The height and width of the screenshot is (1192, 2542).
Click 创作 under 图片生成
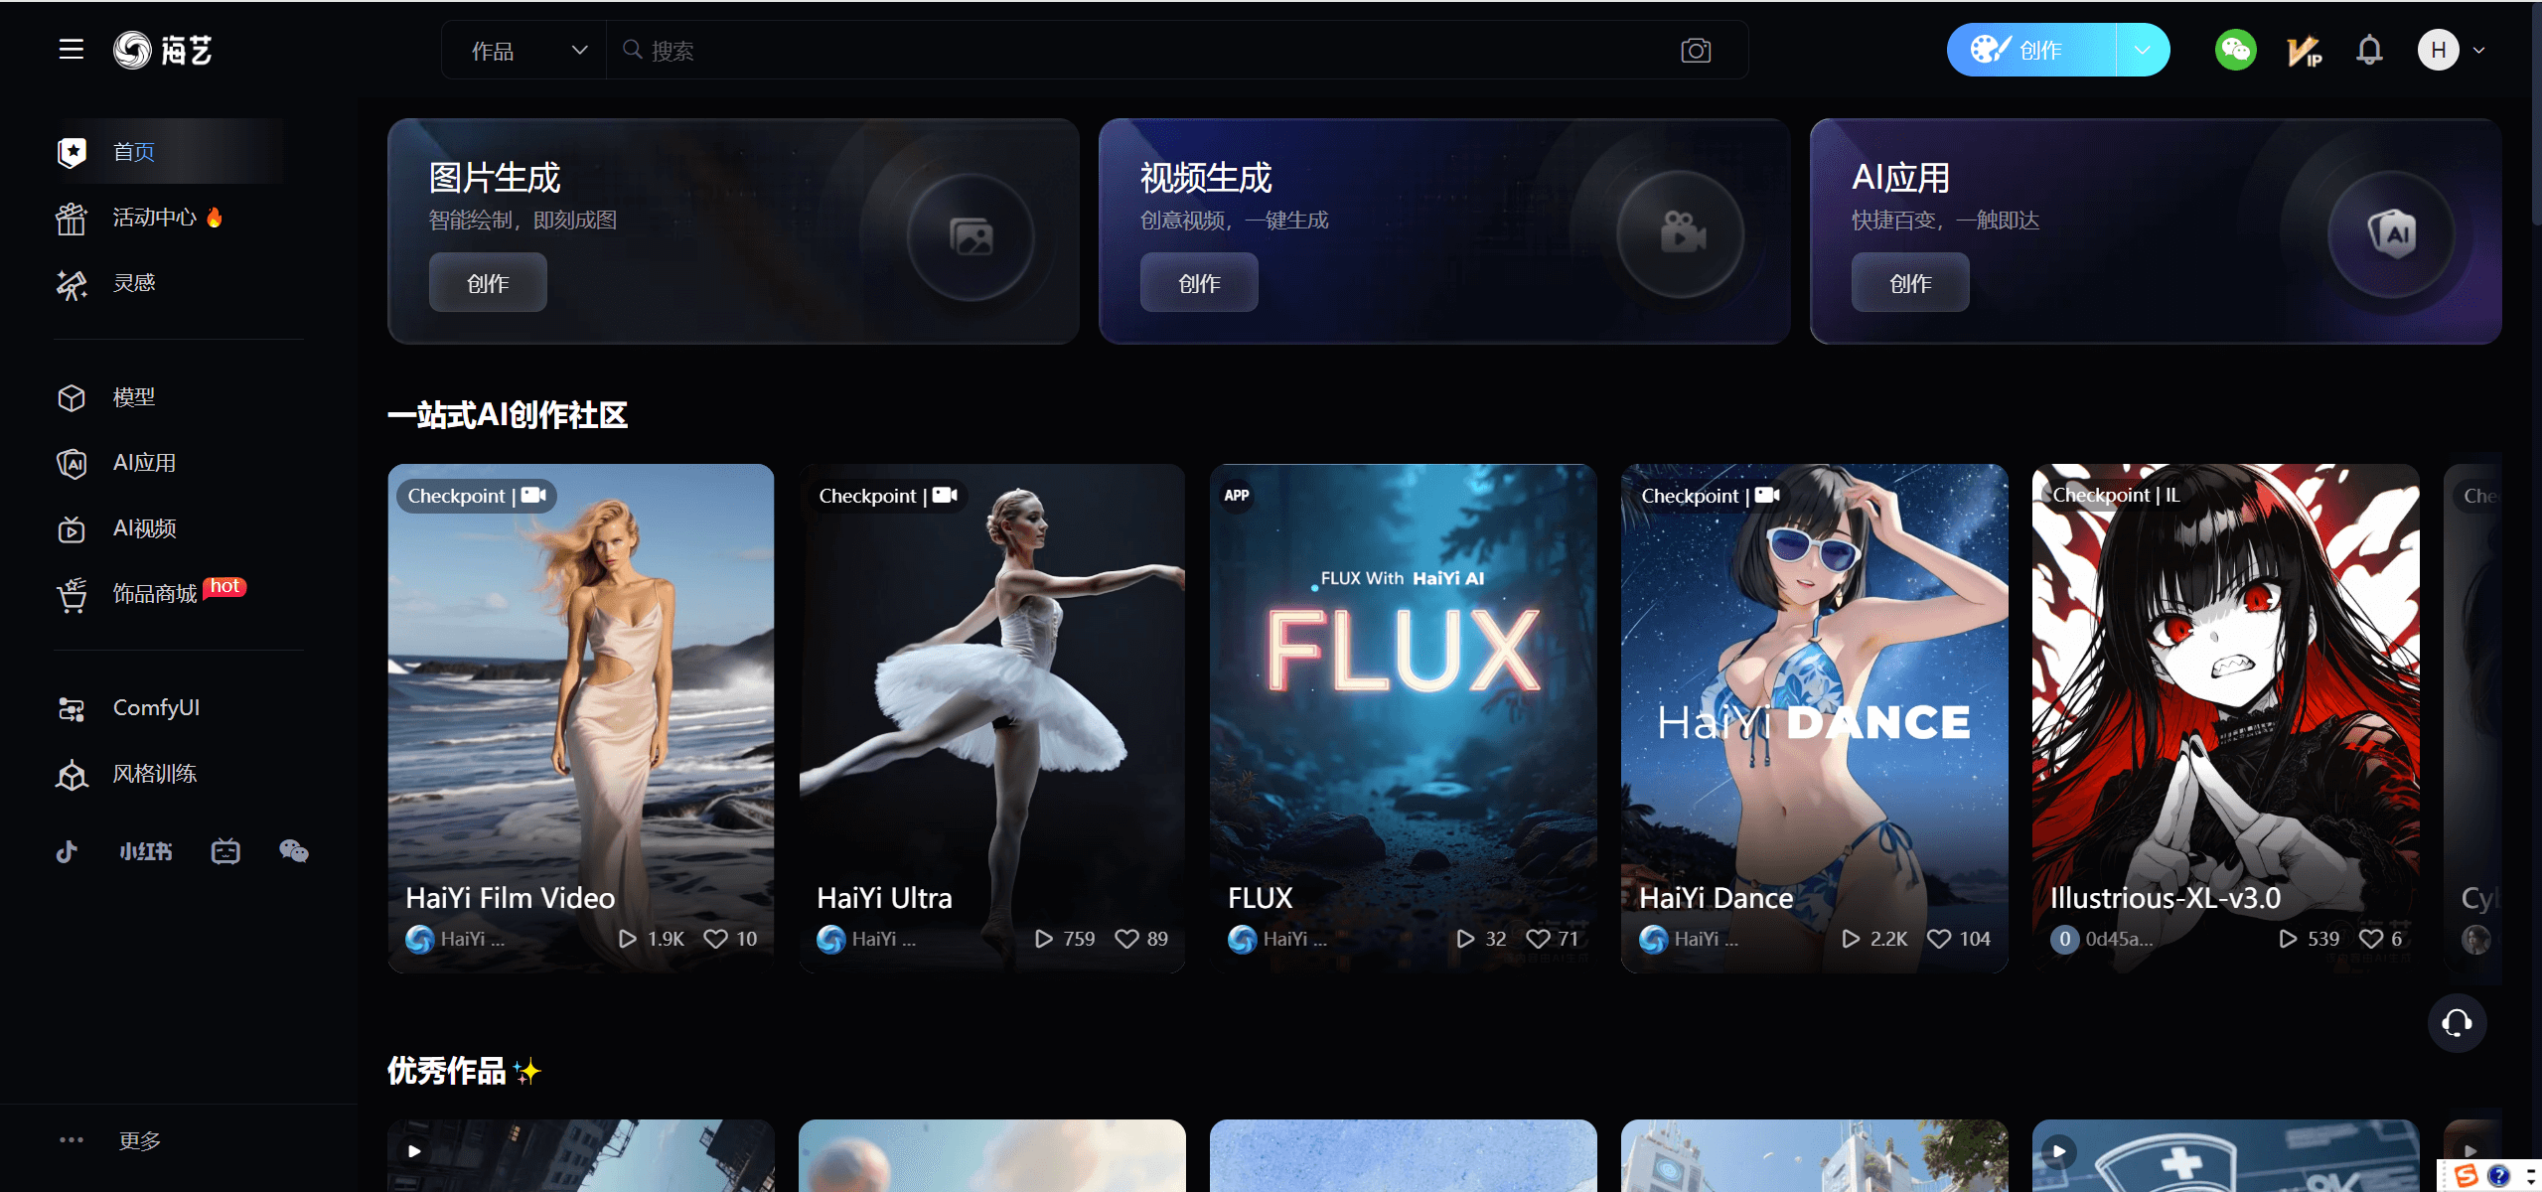pos(488,283)
